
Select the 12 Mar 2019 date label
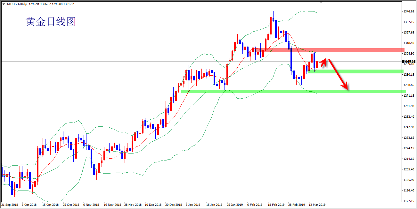pyautogui.click(x=317, y=205)
